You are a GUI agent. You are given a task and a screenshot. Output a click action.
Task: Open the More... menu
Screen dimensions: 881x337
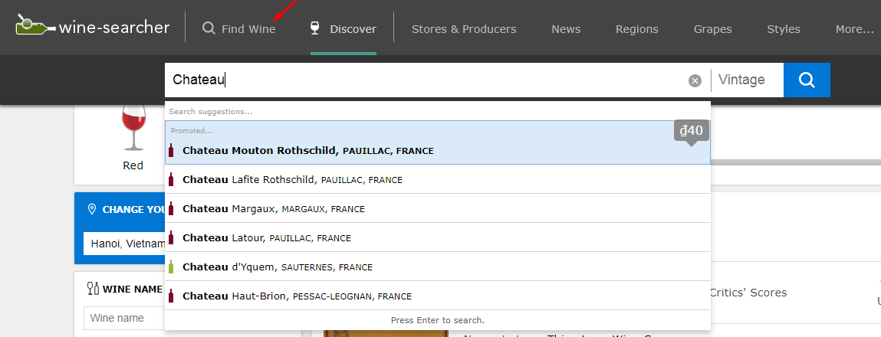tap(854, 29)
